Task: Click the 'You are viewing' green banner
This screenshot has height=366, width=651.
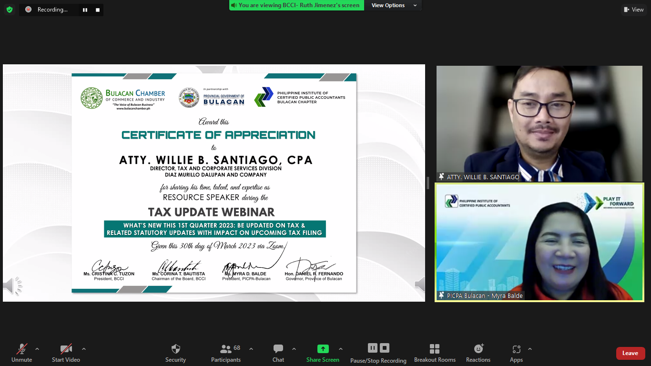Action: click(296, 5)
